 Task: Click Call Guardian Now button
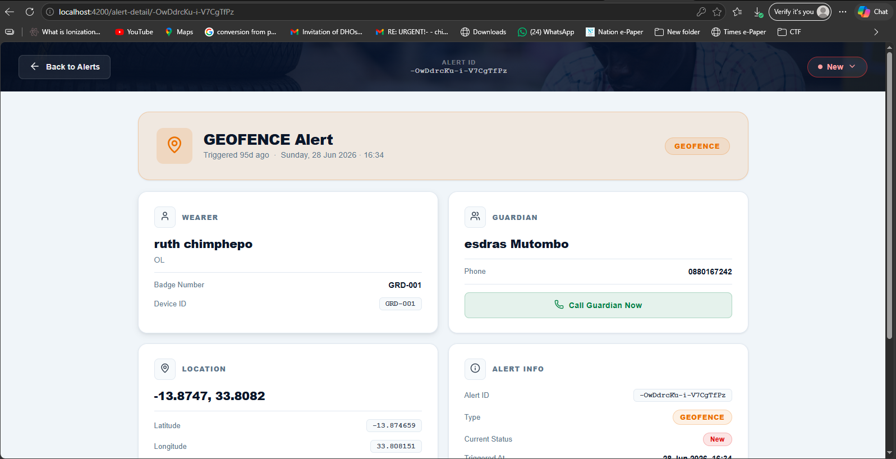(598, 305)
